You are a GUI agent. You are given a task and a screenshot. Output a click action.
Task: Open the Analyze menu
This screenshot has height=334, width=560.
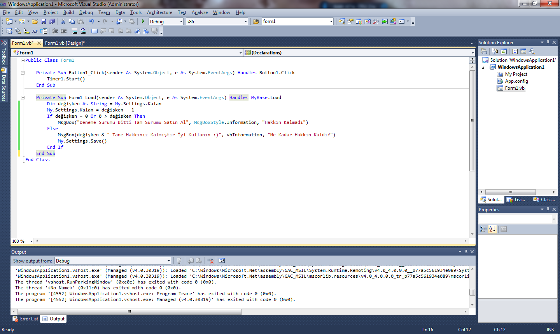199,12
